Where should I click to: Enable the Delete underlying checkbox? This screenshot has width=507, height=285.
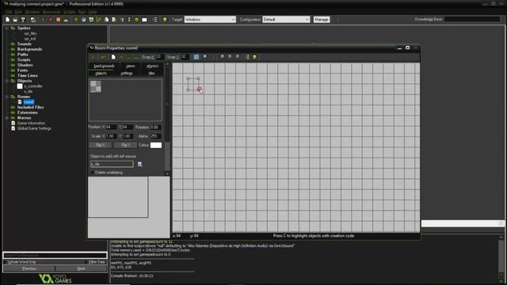[x=92, y=173]
